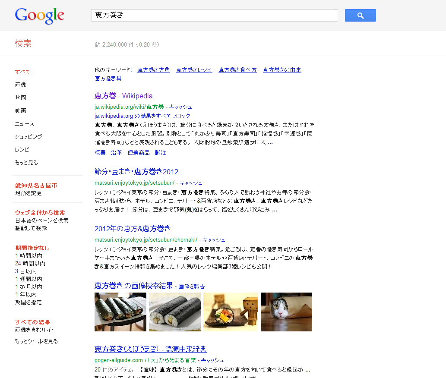Click the blue magnifier search button

(x=360, y=16)
